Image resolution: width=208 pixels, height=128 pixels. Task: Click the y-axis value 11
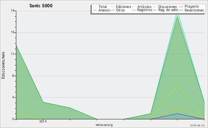(12, 54)
